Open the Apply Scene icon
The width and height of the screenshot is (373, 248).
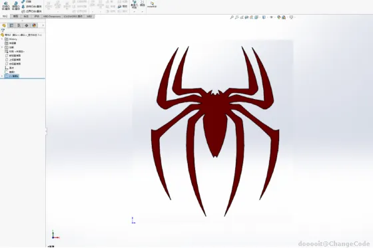coord(284,17)
